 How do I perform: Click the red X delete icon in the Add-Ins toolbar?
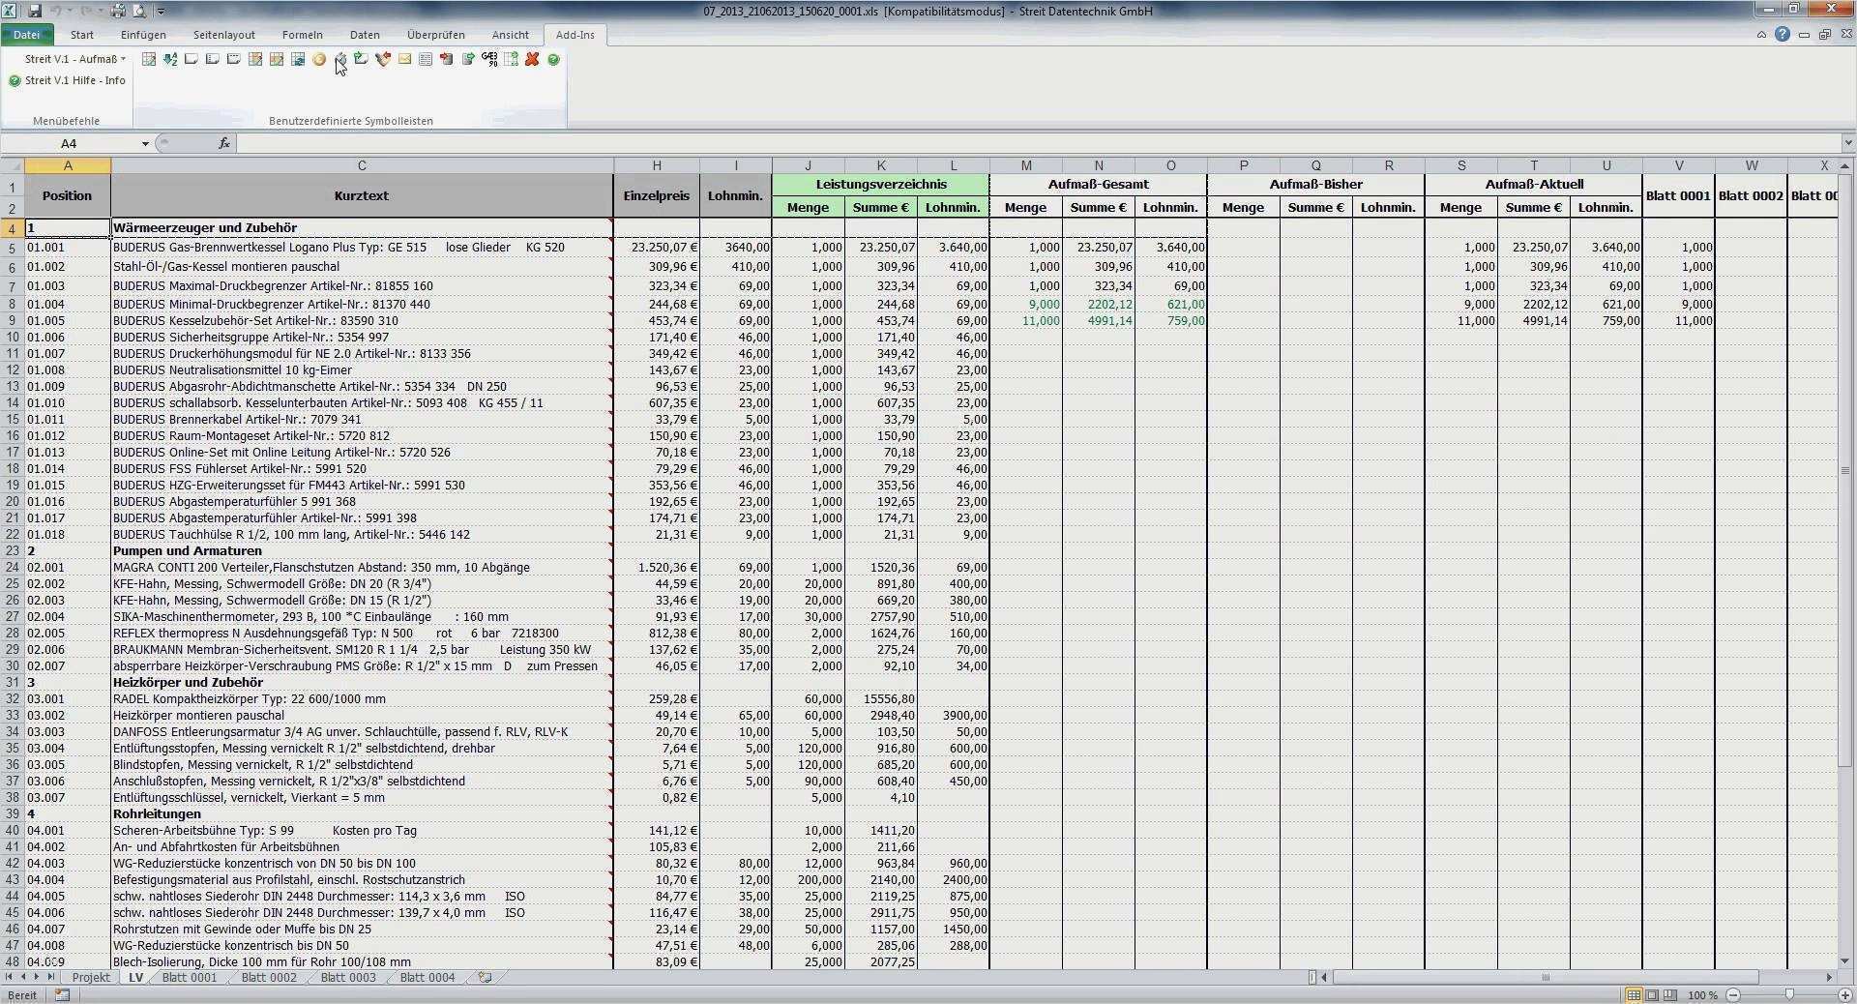click(x=532, y=60)
